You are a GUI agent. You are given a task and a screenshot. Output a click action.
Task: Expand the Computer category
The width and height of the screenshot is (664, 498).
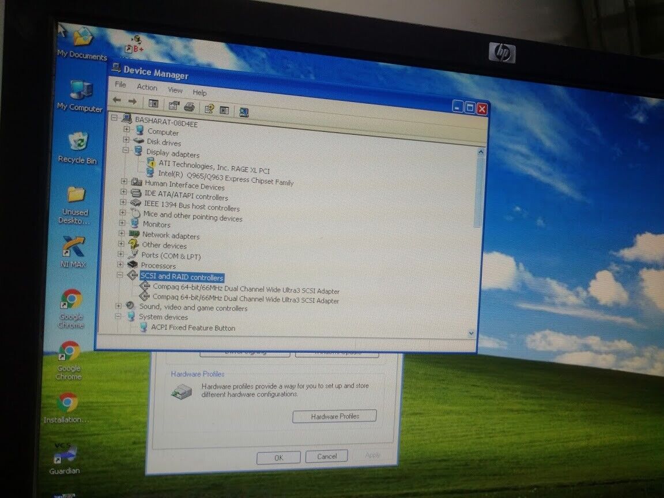(127, 129)
